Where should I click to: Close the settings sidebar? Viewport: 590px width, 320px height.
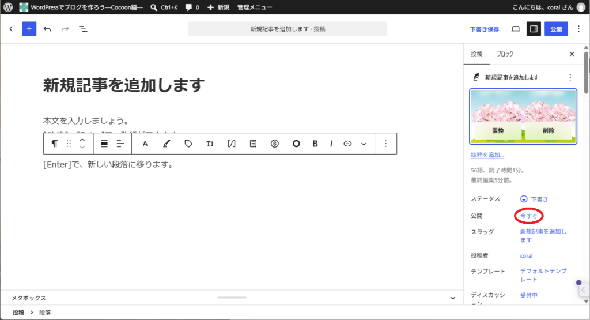tap(572, 54)
